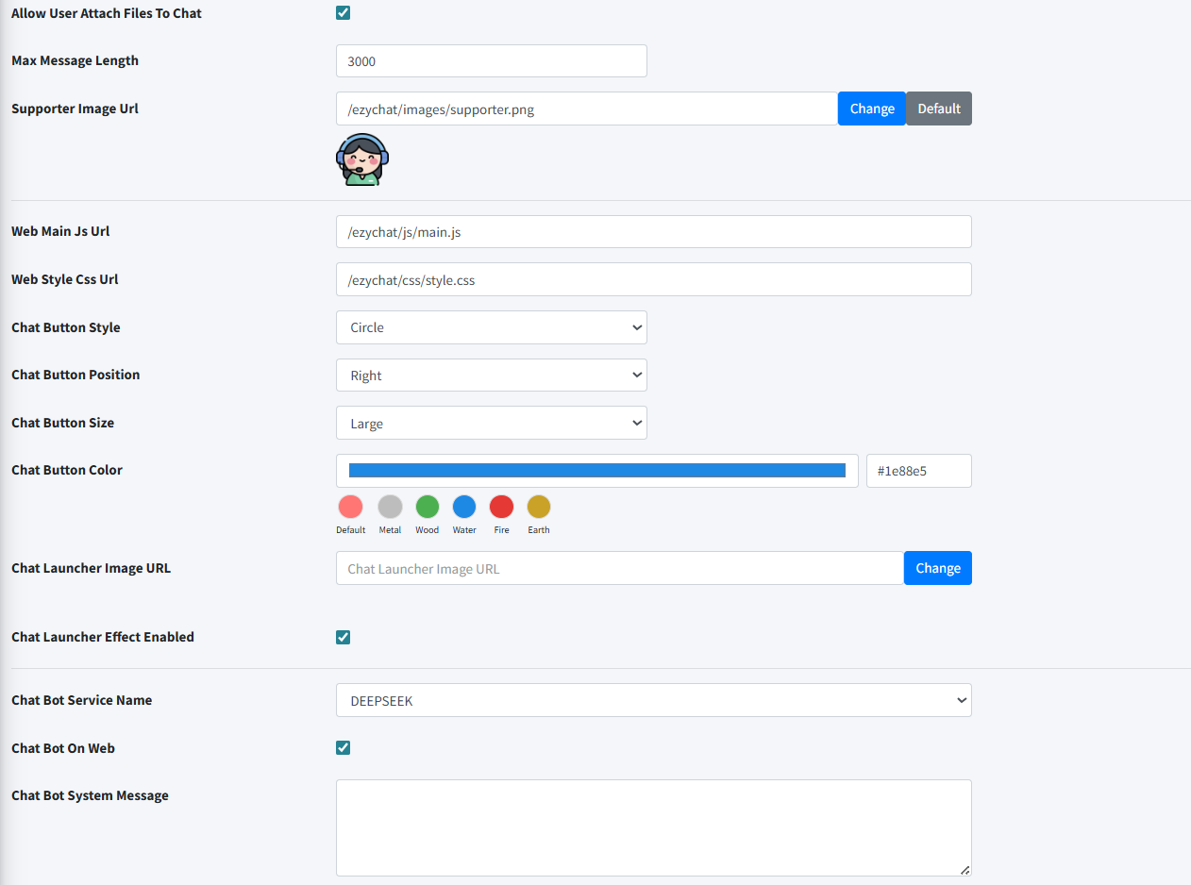Toggle Allow User Attach Files To Chat checkbox

pos(344,13)
